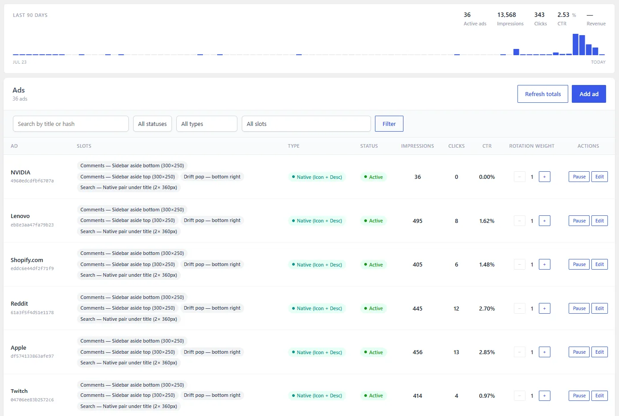Click the search by title or hash field
The height and width of the screenshot is (416, 619).
71,124
